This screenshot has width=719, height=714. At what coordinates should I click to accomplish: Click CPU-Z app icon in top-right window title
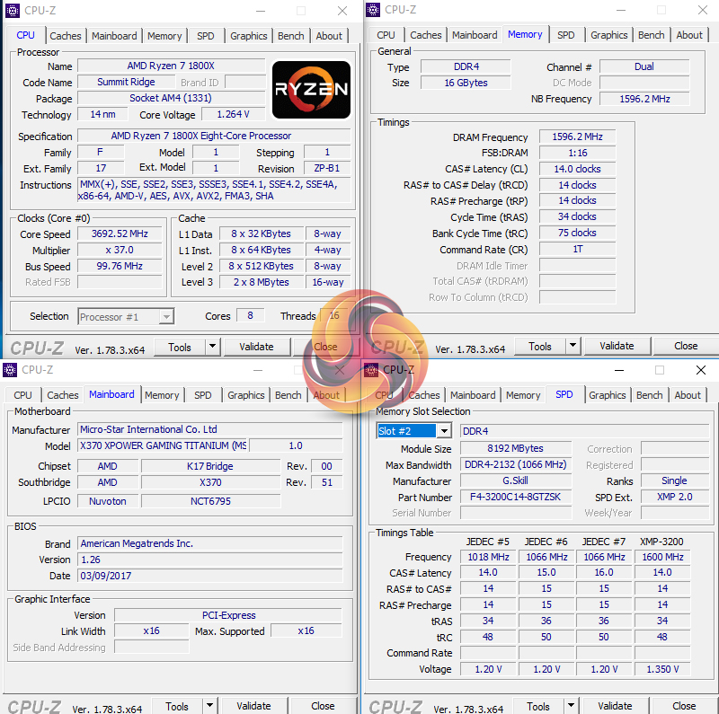pyautogui.click(x=373, y=10)
